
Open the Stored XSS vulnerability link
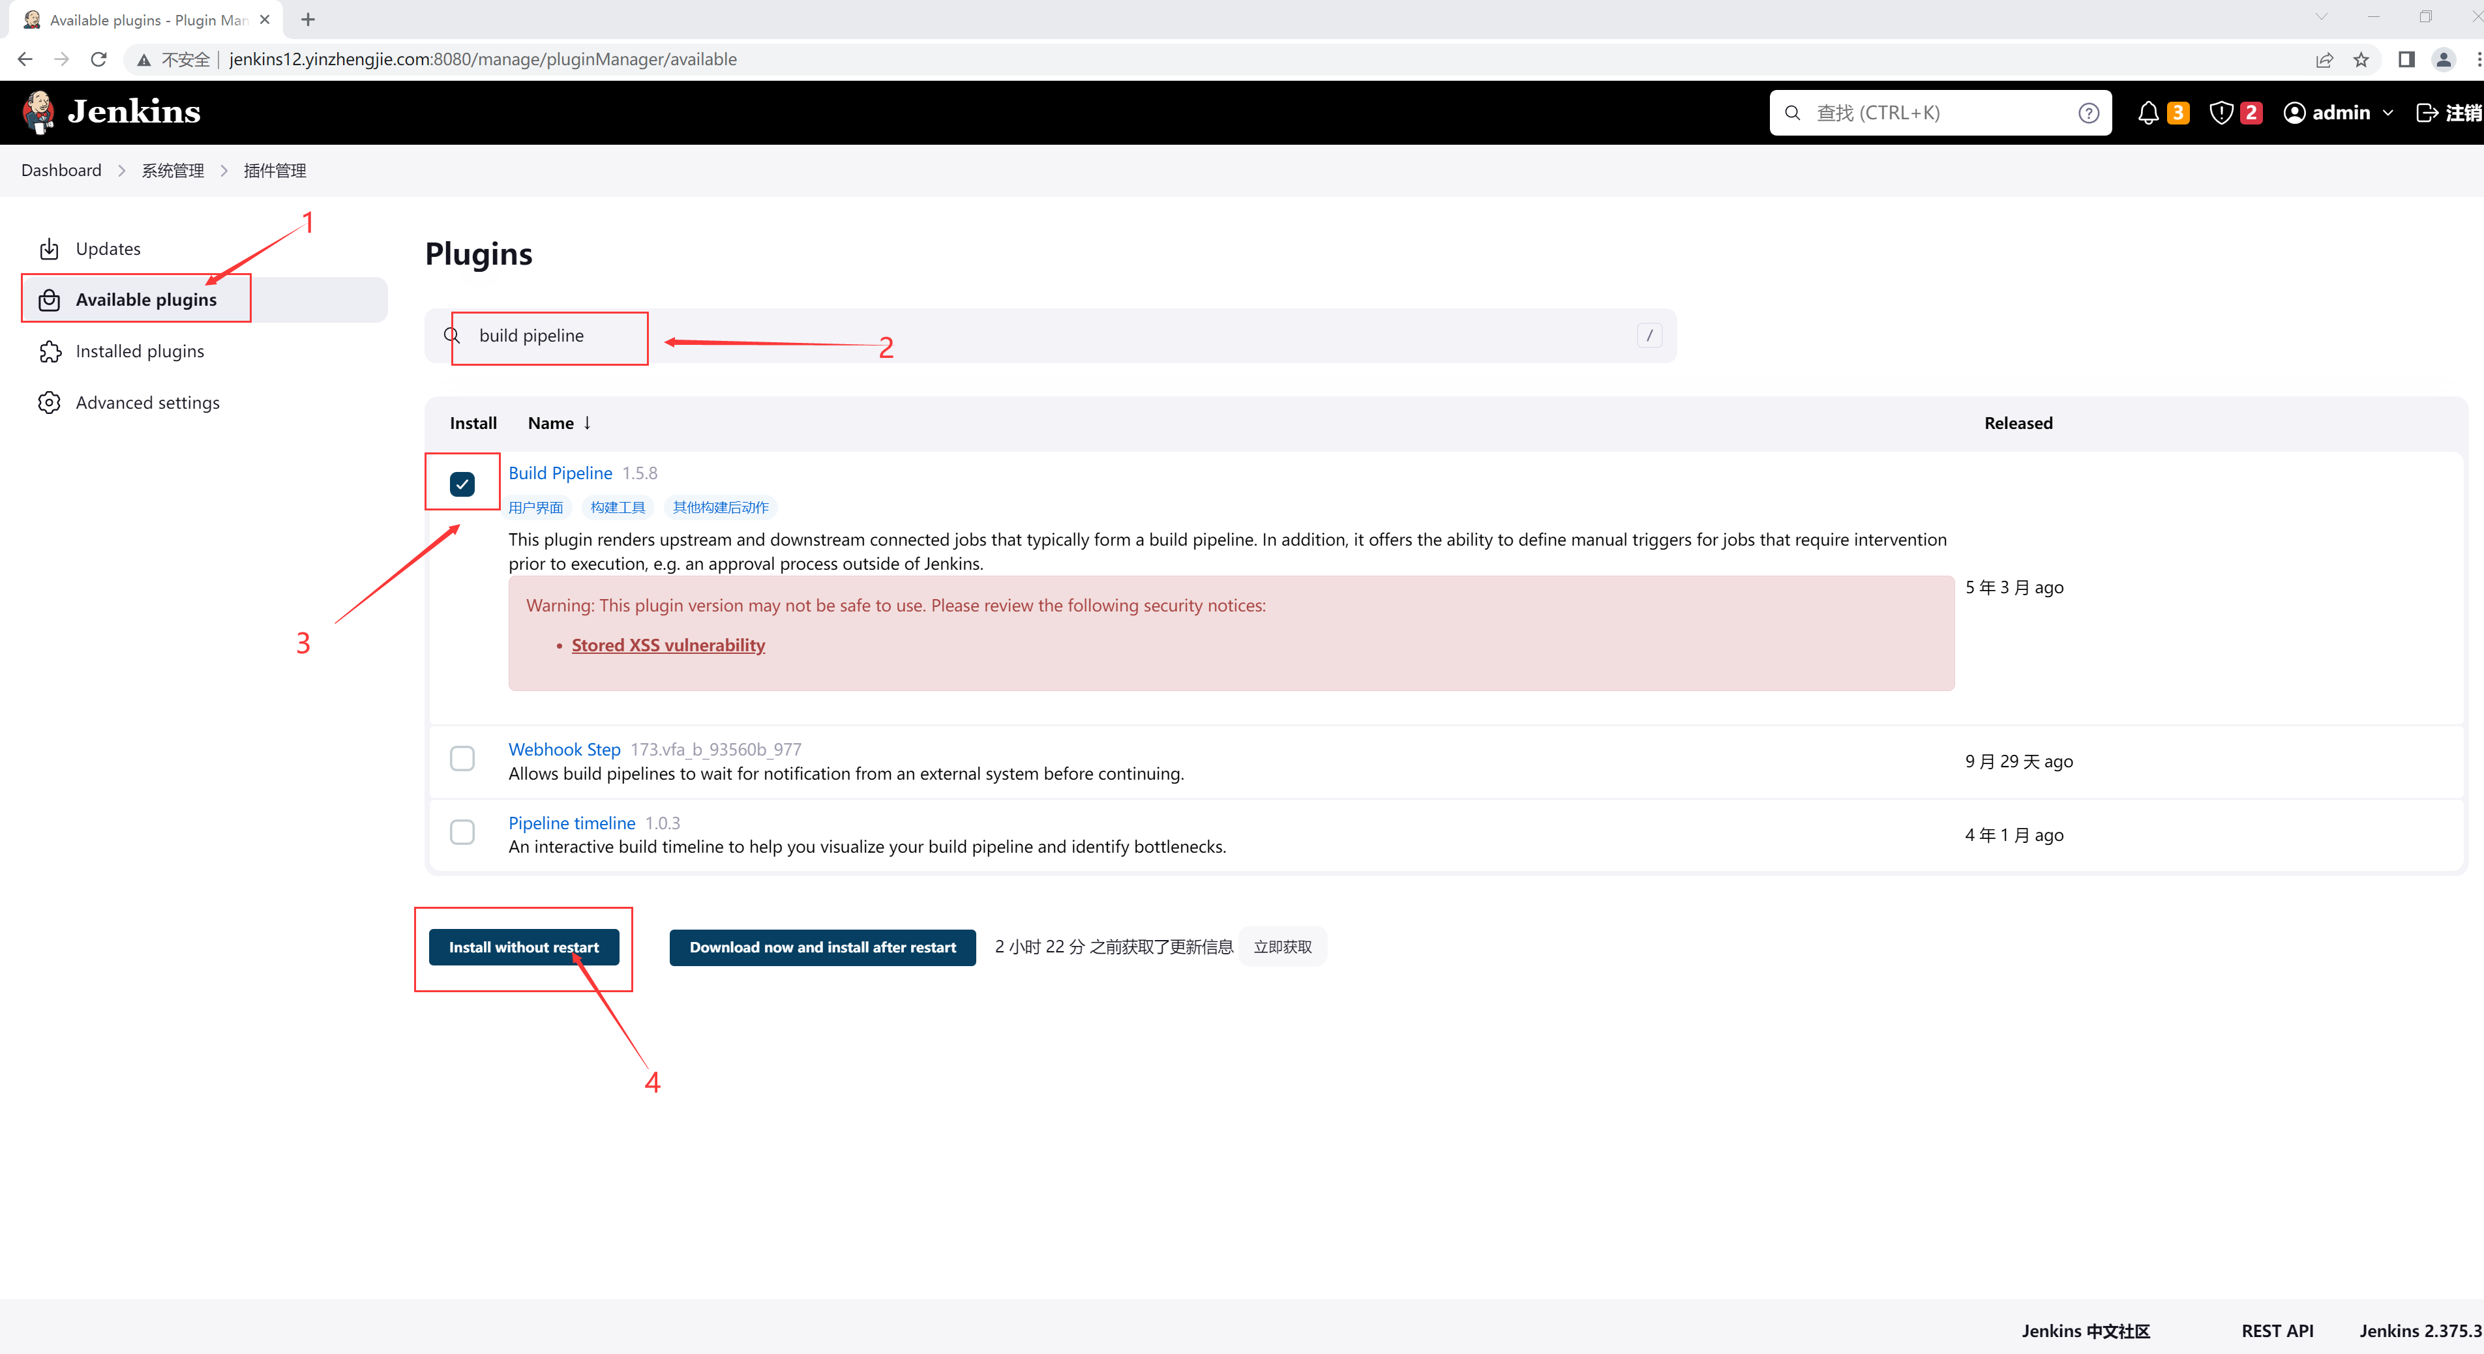click(667, 645)
